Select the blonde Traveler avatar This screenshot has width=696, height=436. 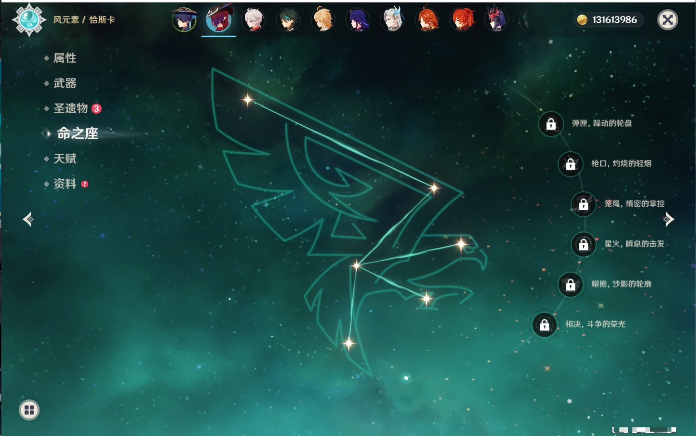[323, 20]
